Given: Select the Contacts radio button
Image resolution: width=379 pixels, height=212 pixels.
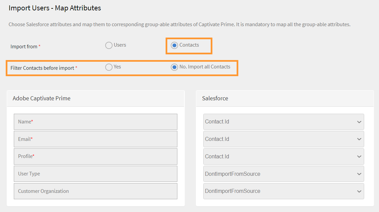Looking at the screenshot, I should pyautogui.click(x=174, y=45).
